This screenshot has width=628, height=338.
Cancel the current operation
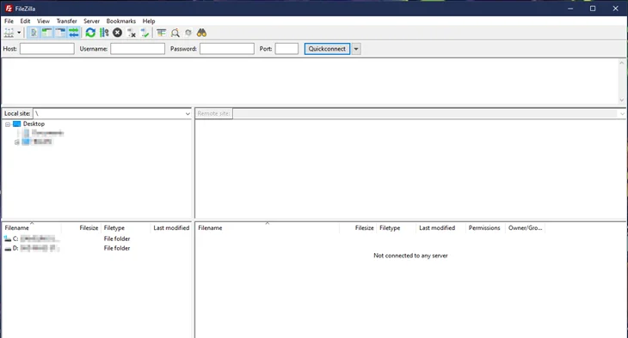117,33
